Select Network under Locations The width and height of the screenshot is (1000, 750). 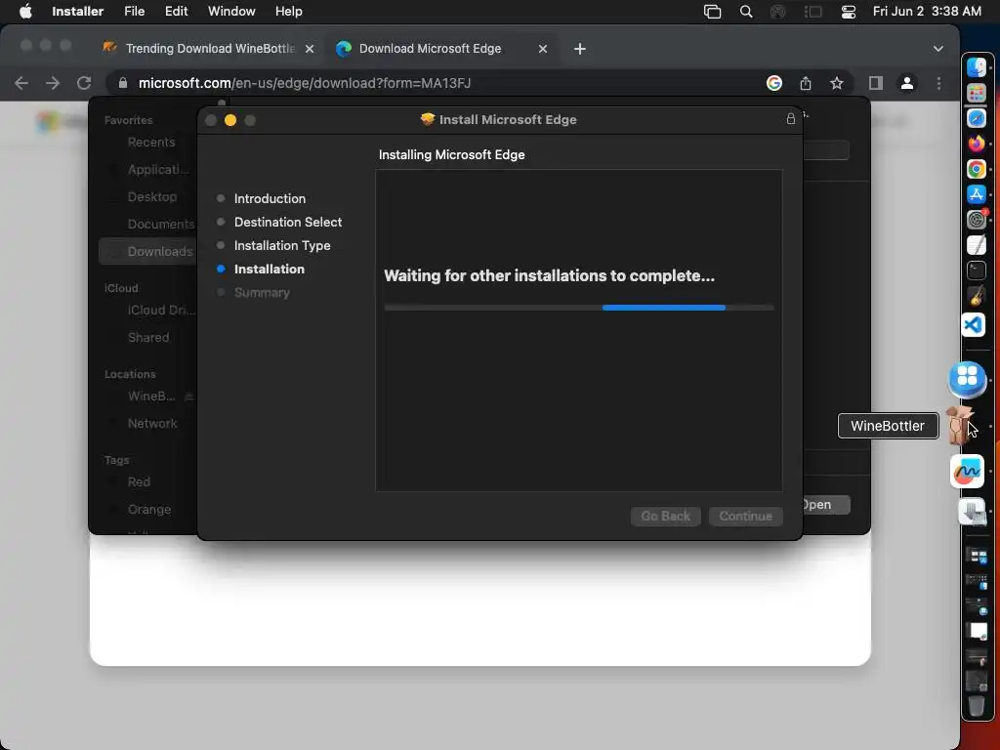tap(152, 424)
